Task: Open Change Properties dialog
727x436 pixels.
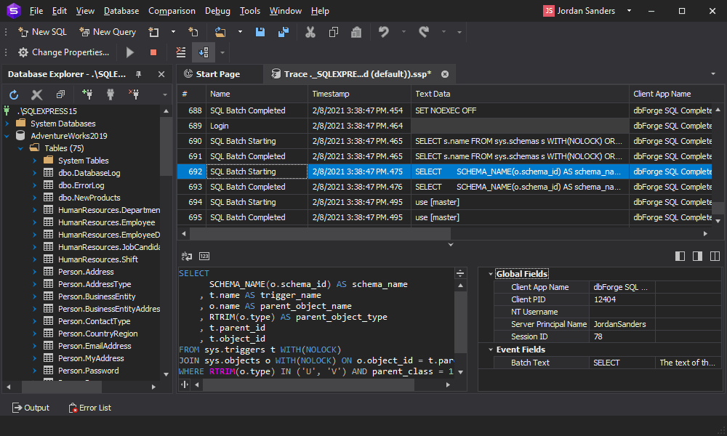Action: (63, 52)
